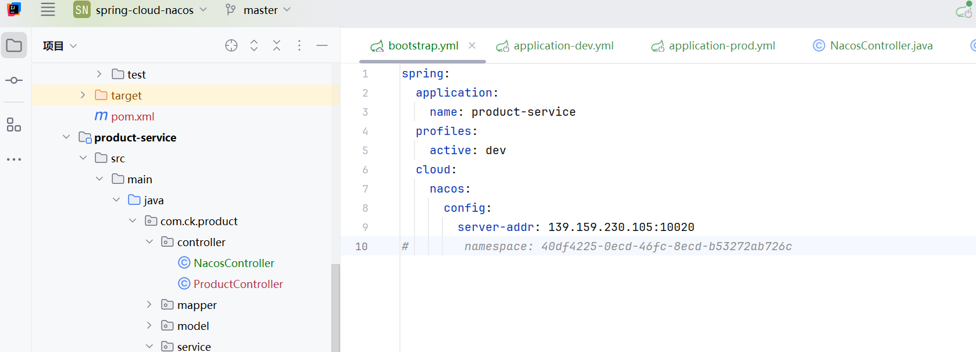Click the git branch icon
The image size is (976, 352).
tap(231, 10)
